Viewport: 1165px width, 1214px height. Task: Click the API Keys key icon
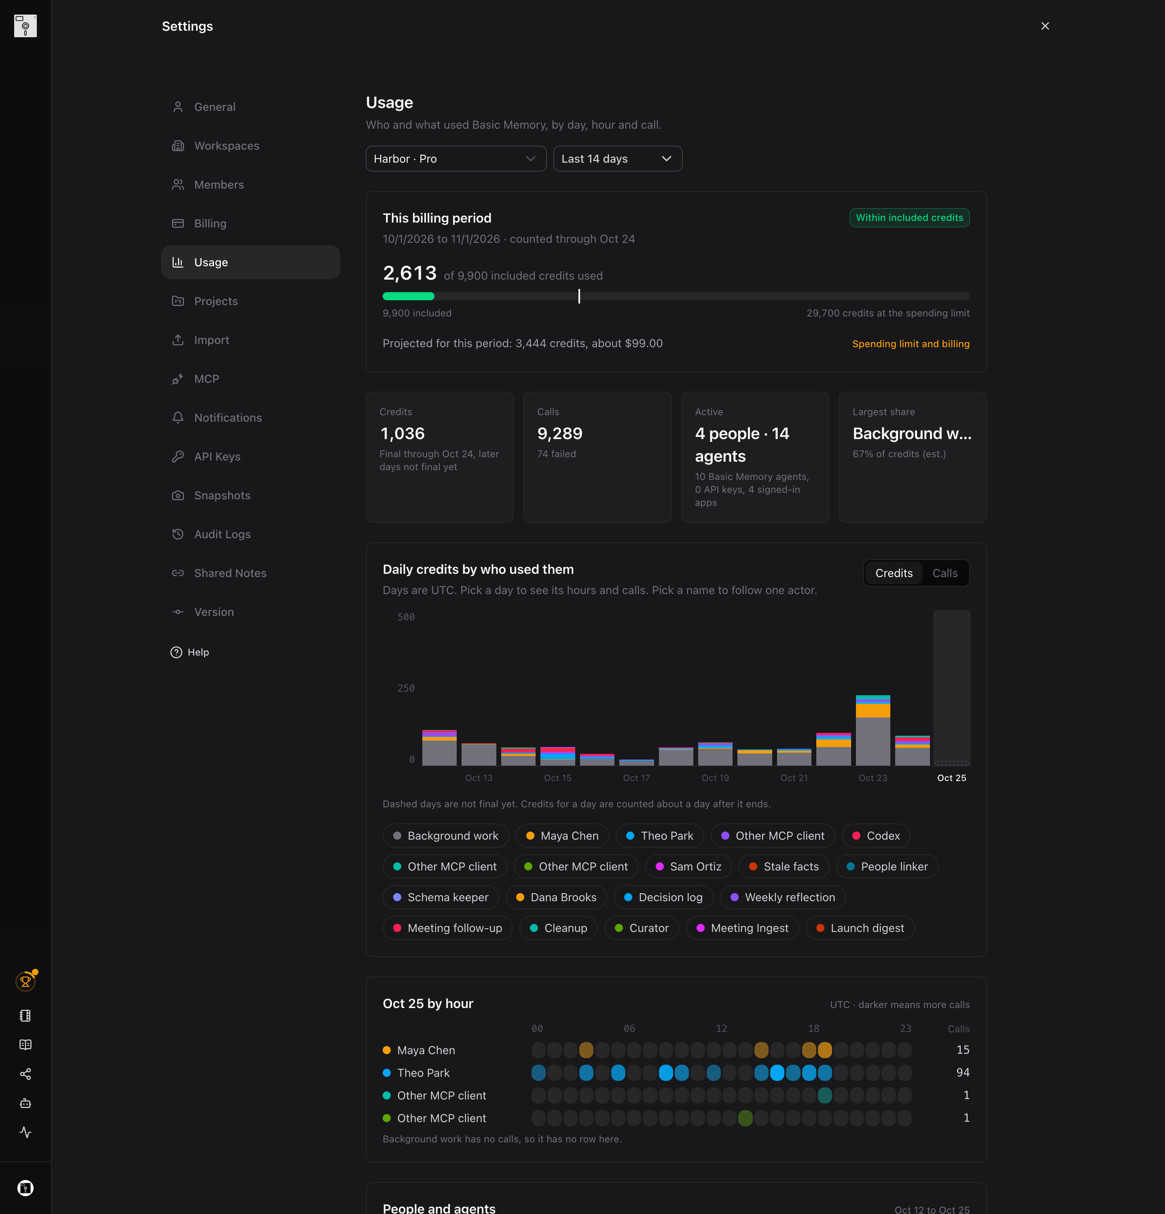pyautogui.click(x=178, y=456)
